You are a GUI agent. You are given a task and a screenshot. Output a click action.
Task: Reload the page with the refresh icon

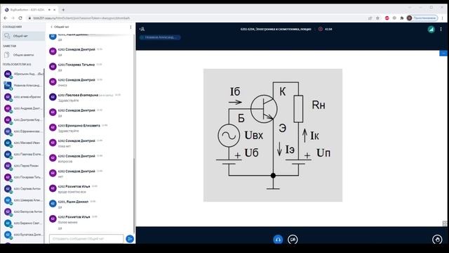coord(20,18)
